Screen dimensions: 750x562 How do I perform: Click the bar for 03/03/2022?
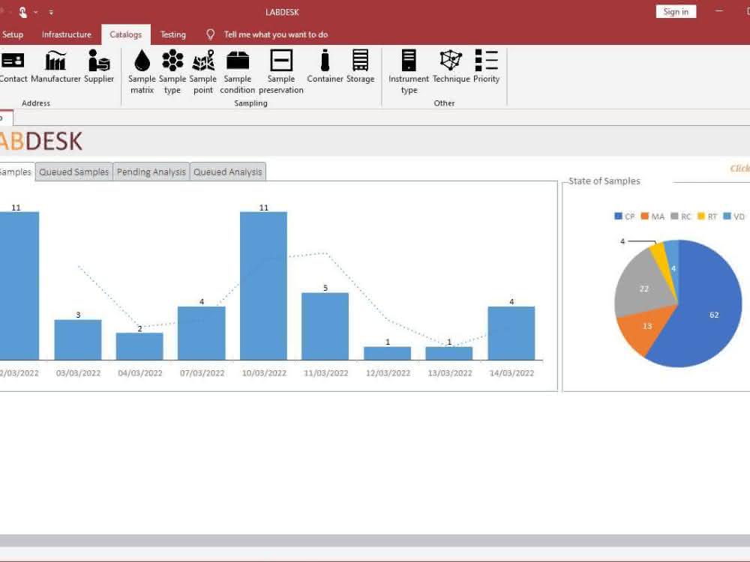tap(78, 339)
